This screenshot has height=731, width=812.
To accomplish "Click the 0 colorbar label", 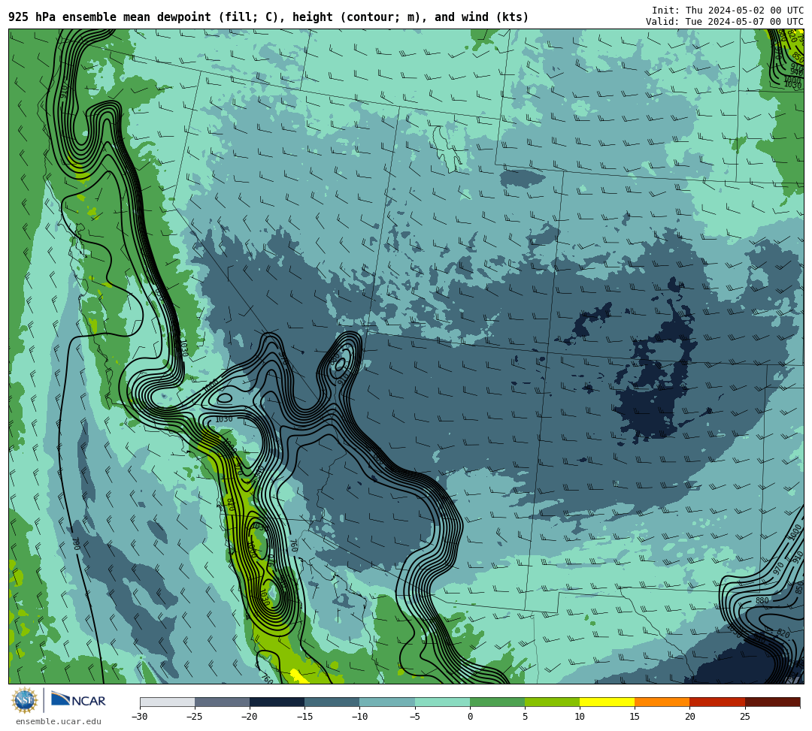I will [x=470, y=717].
